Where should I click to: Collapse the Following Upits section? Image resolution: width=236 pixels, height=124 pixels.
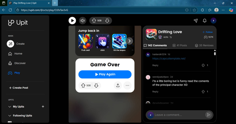point(10,116)
